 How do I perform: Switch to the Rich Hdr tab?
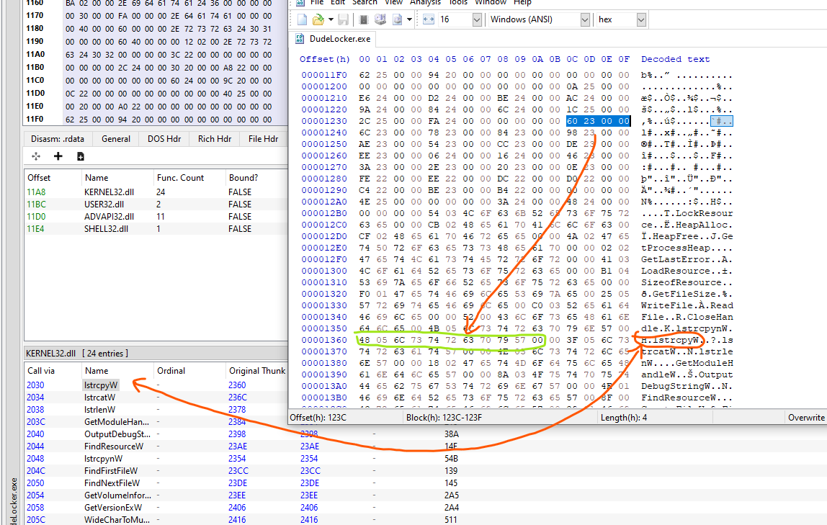point(215,138)
